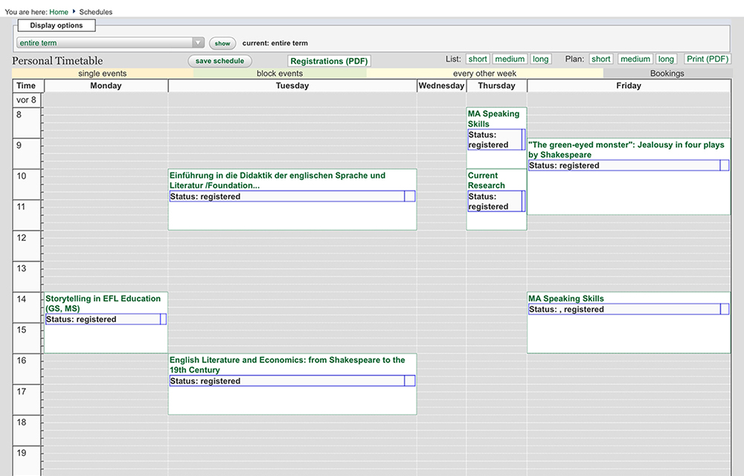Select List medium view

[x=510, y=59]
